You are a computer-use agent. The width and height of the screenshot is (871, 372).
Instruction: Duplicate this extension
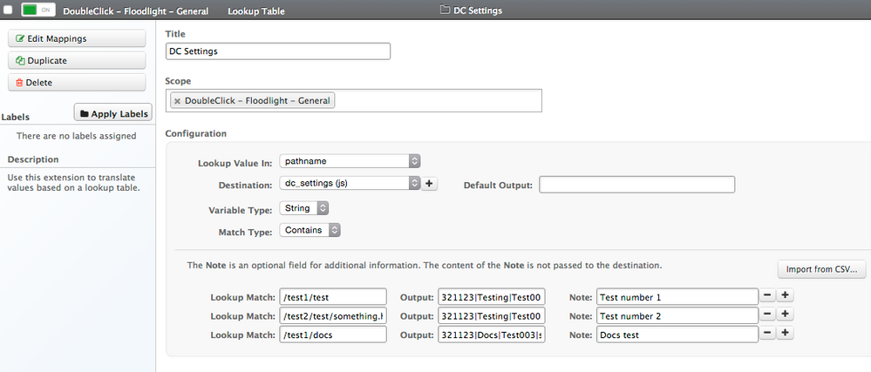pos(77,60)
